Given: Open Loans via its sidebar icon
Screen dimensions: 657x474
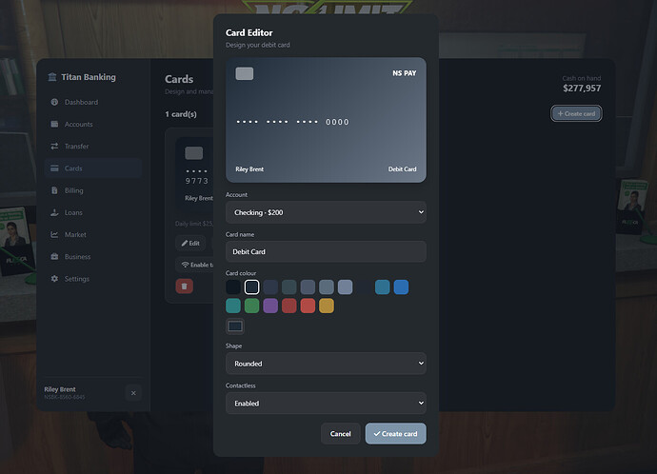Looking at the screenshot, I should pos(54,212).
